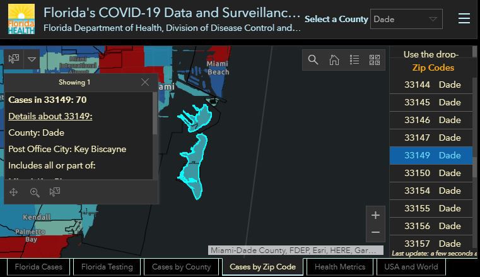The image size is (480, 277).
Task: Select zip code 33156 Dade row
Action: 431,226
